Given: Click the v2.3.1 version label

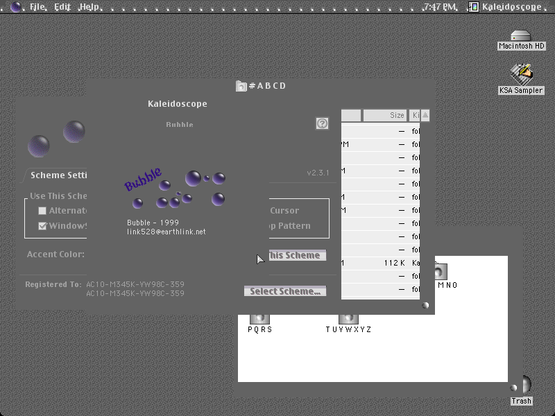Looking at the screenshot, I should tap(318, 173).
